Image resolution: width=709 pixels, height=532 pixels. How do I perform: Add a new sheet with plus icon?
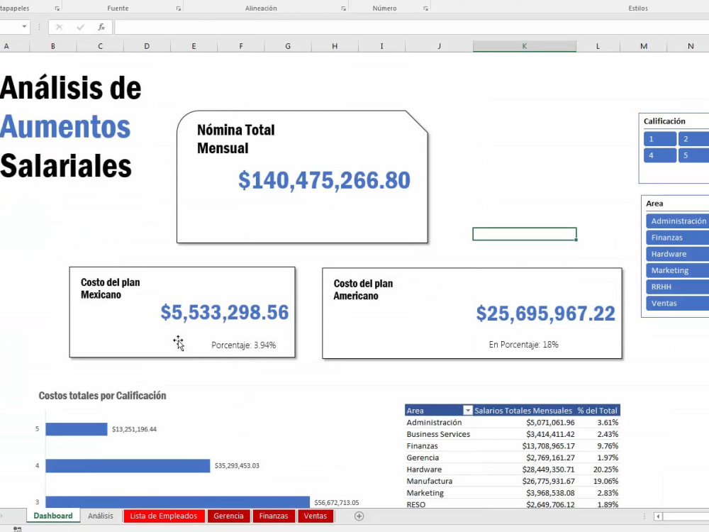[x=359, y=516]
